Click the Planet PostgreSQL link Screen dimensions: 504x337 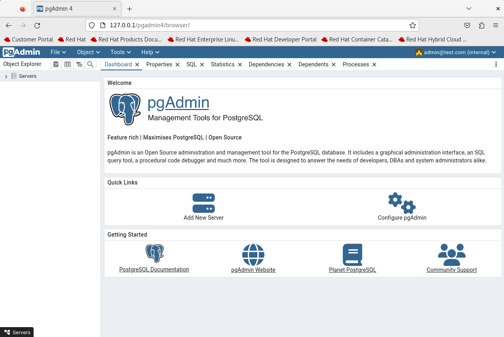pyautogui.click(x=352, y=269)
